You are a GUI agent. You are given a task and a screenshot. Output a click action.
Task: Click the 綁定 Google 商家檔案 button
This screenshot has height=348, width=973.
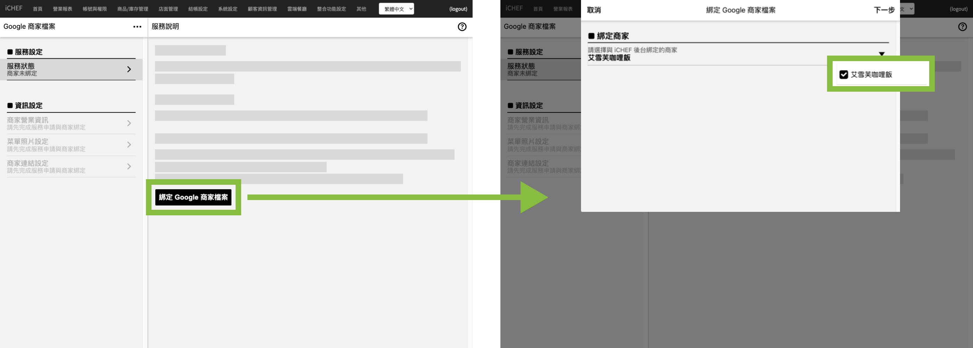193,197
